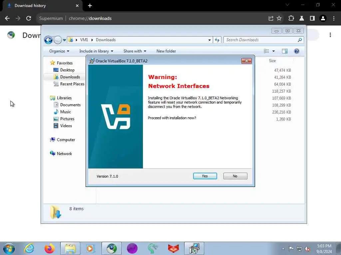Bookmark this tab with star icon
This screenshot has width=341, height=255.
[279, 19]
